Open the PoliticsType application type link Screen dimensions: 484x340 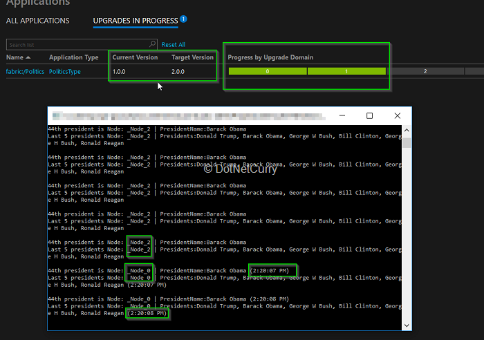pyautogui.click(x=65, y=72)
